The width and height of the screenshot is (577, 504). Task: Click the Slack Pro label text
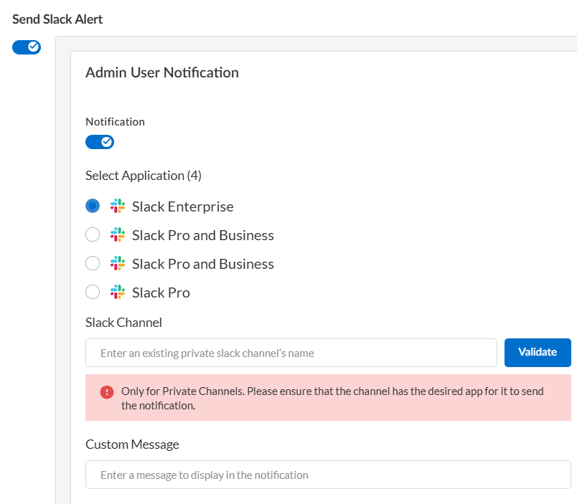[161, 293]
